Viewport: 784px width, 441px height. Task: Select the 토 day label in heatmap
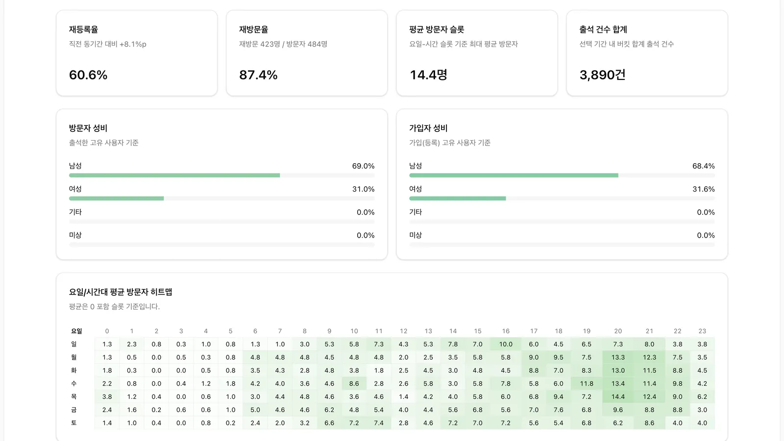[x=73, y=423]
